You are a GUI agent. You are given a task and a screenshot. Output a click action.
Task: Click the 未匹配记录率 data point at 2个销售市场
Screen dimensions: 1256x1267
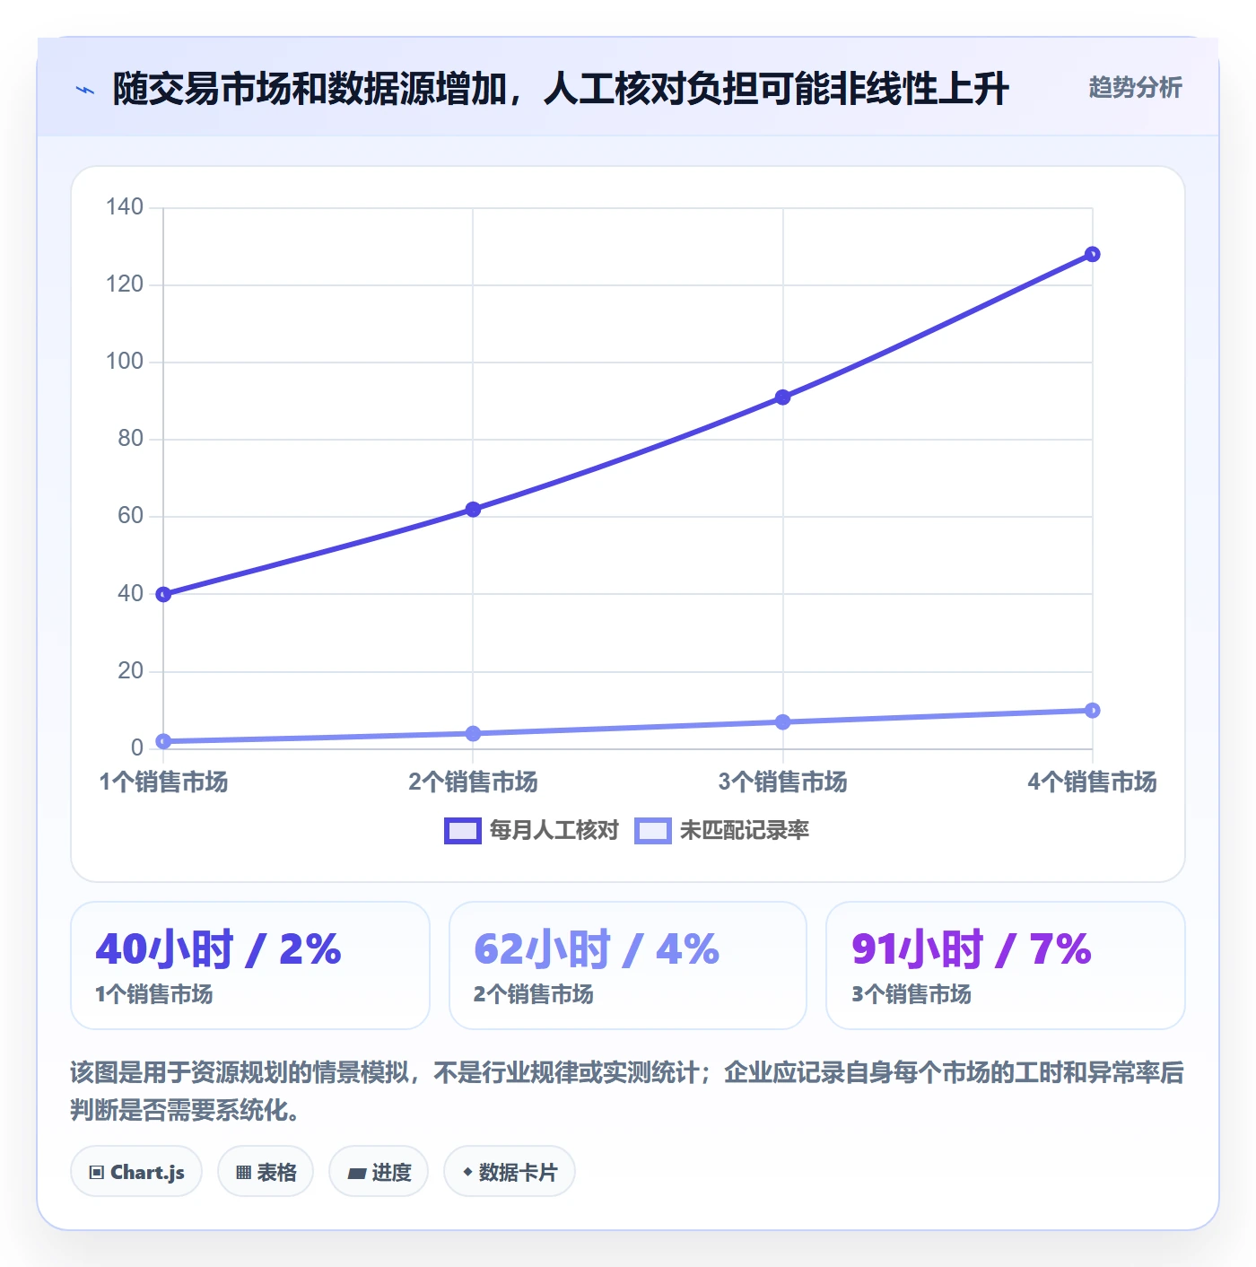point(473,734)
